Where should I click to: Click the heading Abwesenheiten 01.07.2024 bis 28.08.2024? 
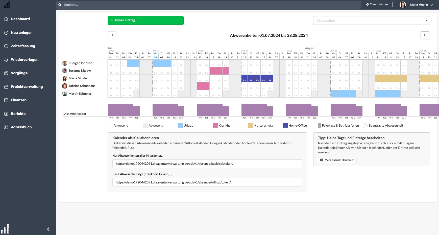point(269,36)
